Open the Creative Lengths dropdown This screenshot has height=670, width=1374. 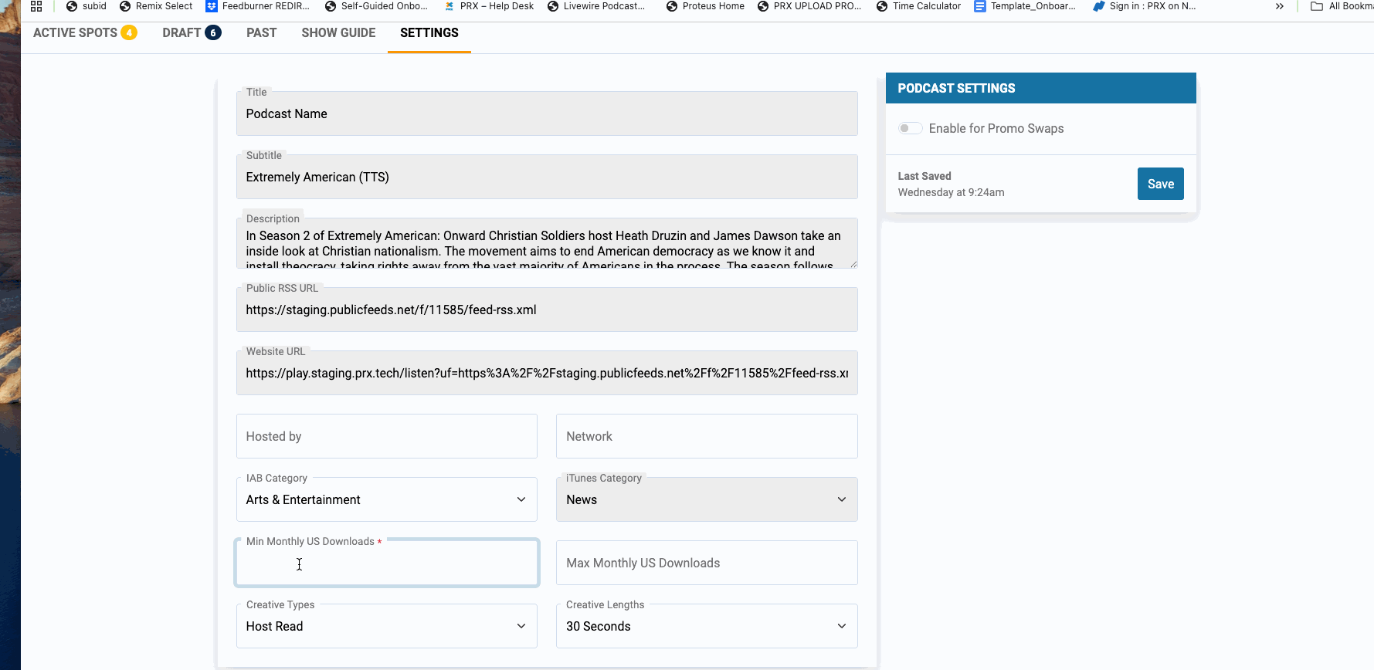pyautogui.click(x=706, y=626)
